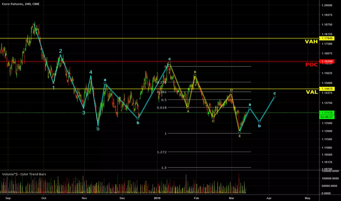Viewport: 341px width, 201px height.
Task: Click the yellow VAL label
Action: pyautogui.click(x=312, y=92)
